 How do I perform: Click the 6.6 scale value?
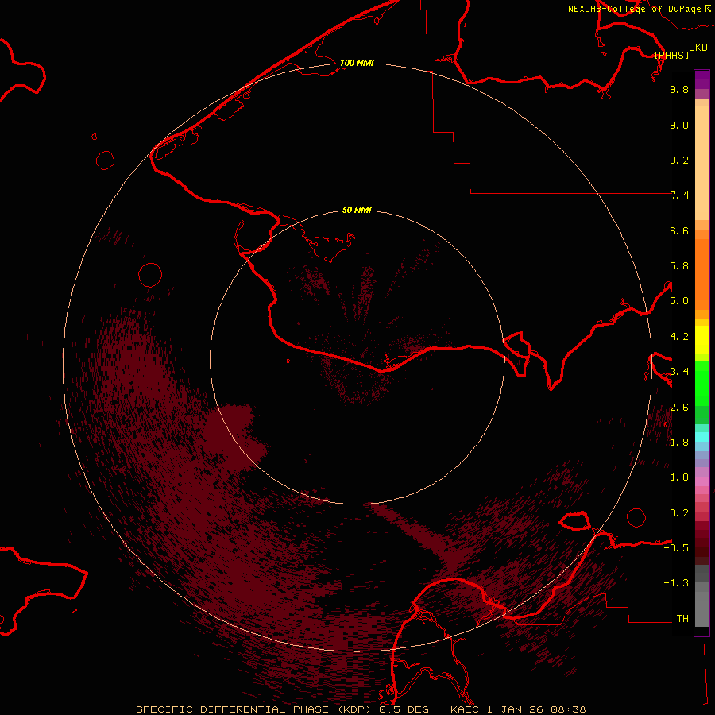(x=679, y=230)
